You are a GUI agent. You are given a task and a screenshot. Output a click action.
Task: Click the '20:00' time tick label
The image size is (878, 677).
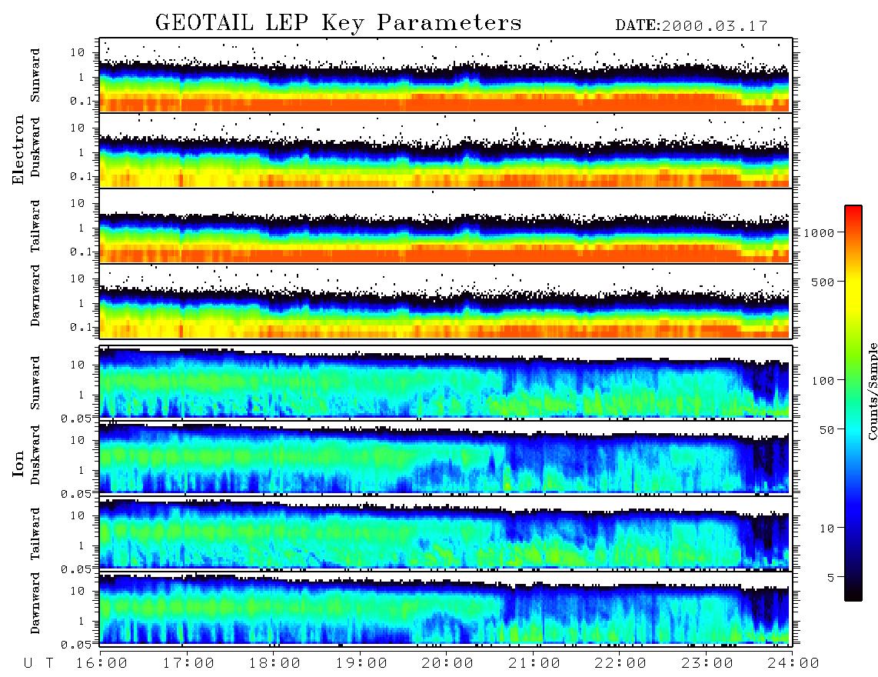(x=447, y=664)
